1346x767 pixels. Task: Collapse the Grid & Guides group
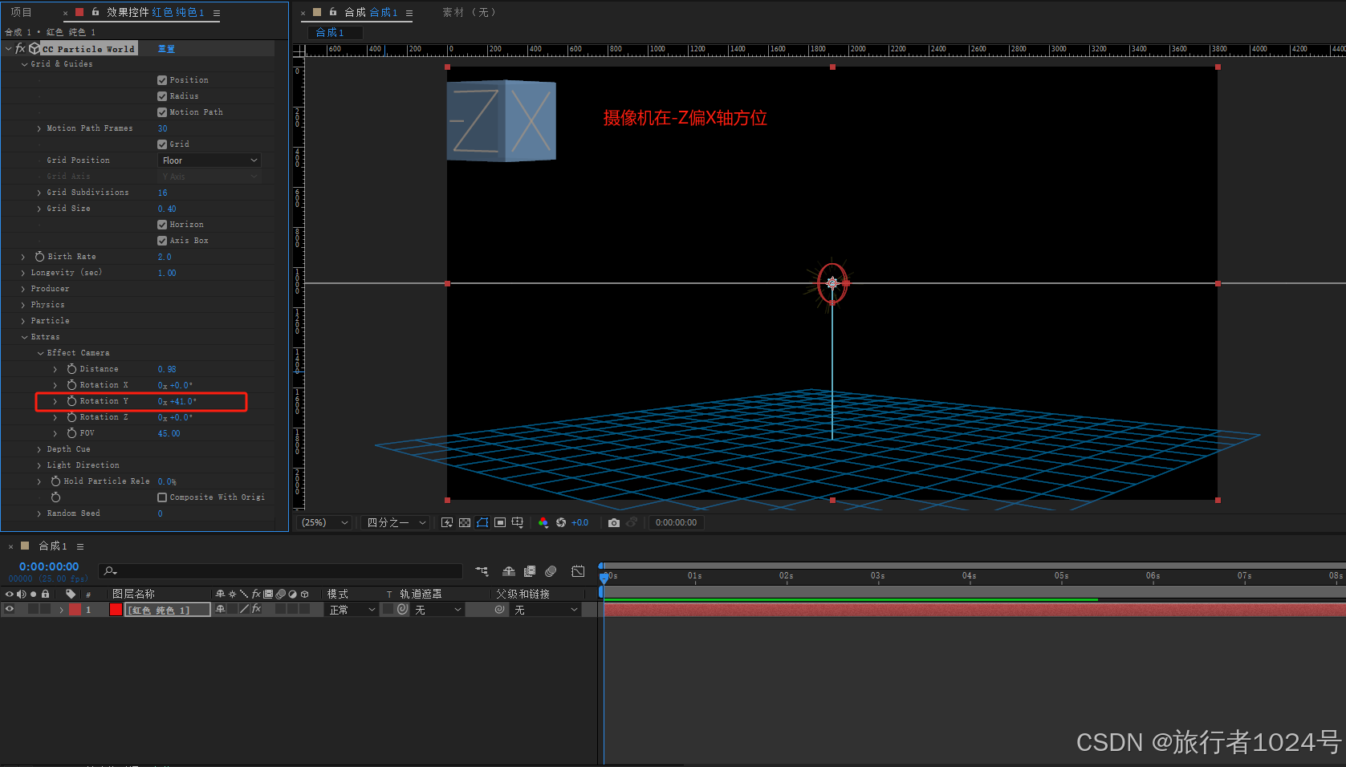pos(24,64)
